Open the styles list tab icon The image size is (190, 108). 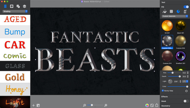tap(5, 6)
